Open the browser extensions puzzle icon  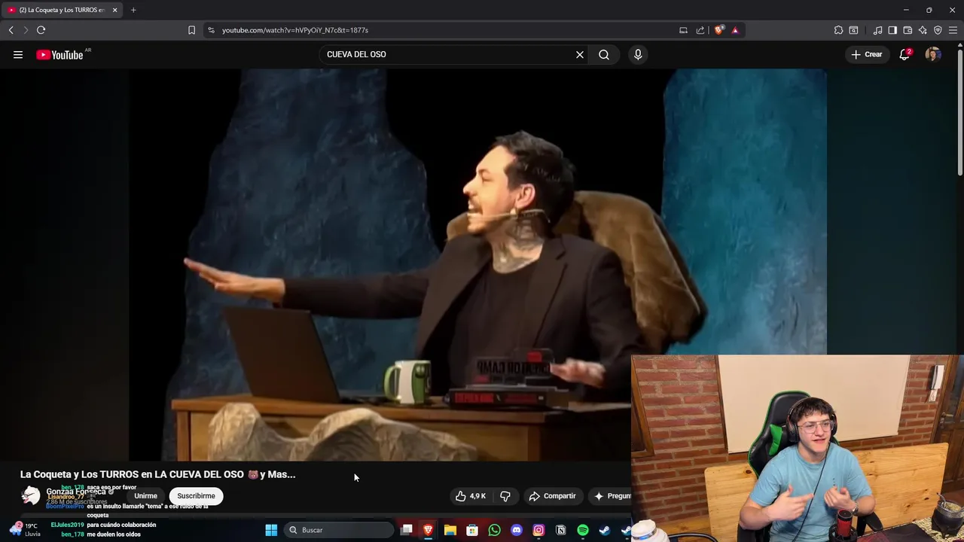(x=838, y=30)
